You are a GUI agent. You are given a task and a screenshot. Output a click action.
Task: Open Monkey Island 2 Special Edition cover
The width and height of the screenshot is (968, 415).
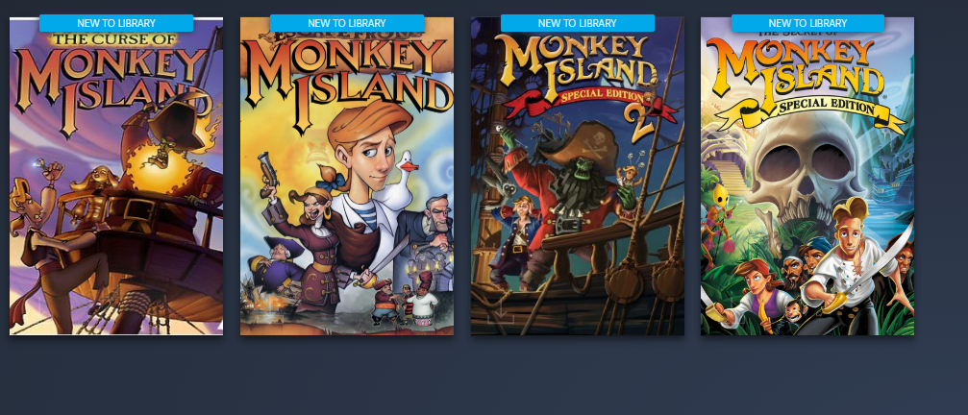tap(577, 177)
